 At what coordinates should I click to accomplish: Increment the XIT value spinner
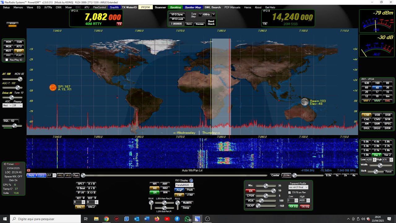point(84,201)
